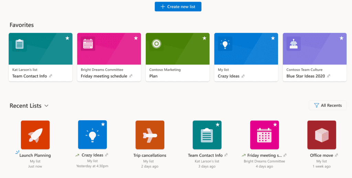Image resolution: width=352 pixels, height=178 pixels.
Task: Open the Friday meeting calendar tile in Recent Lists
Action: pos(264,135)
